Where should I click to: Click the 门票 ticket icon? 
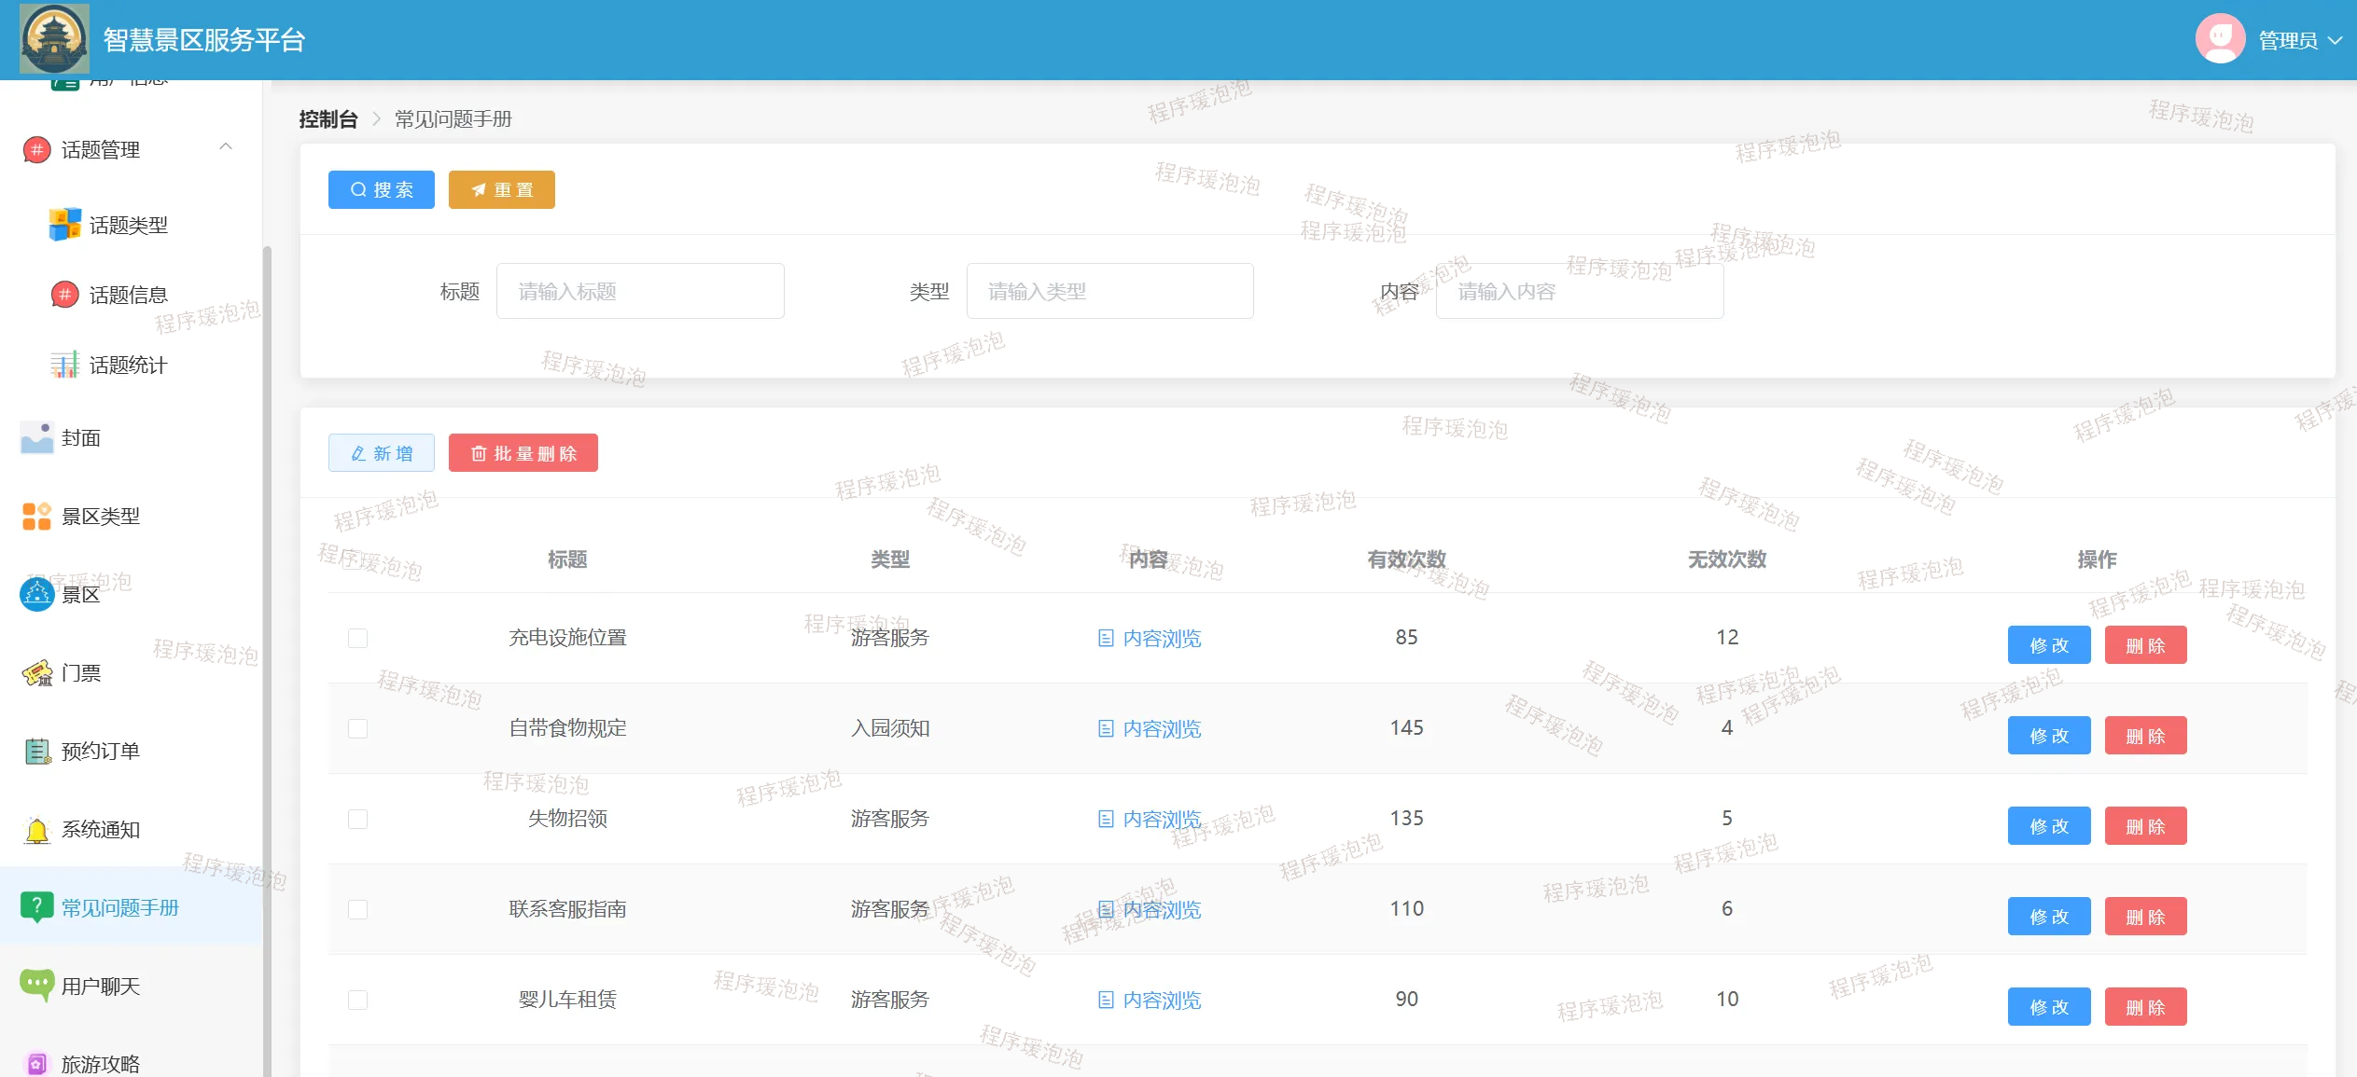37,672
